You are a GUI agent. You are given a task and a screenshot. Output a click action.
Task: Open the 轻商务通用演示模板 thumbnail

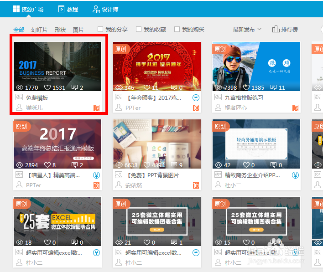pyautogui.click(x=256, y=144)
